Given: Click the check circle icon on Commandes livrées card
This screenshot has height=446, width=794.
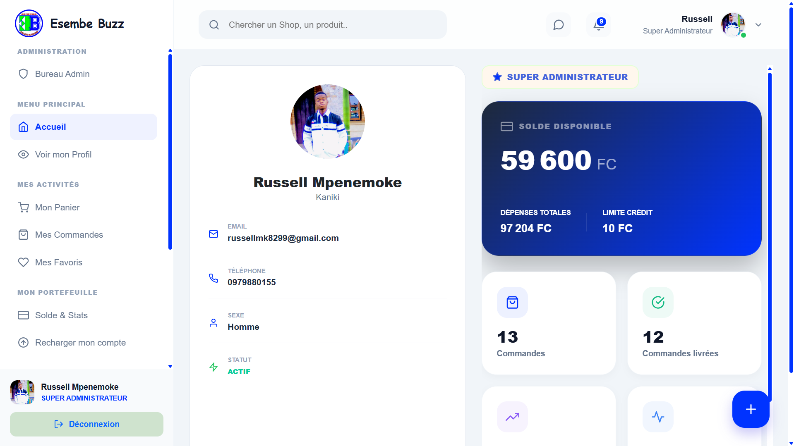Looking at the screenshot, I should point(658,303).
